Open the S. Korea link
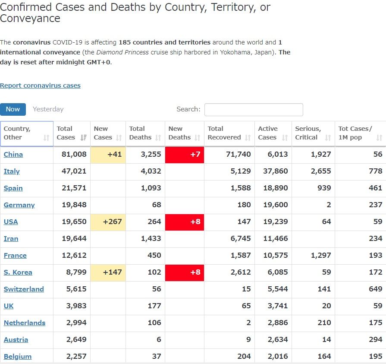This screenshot has width=386, height=364. tap(18, 272)
